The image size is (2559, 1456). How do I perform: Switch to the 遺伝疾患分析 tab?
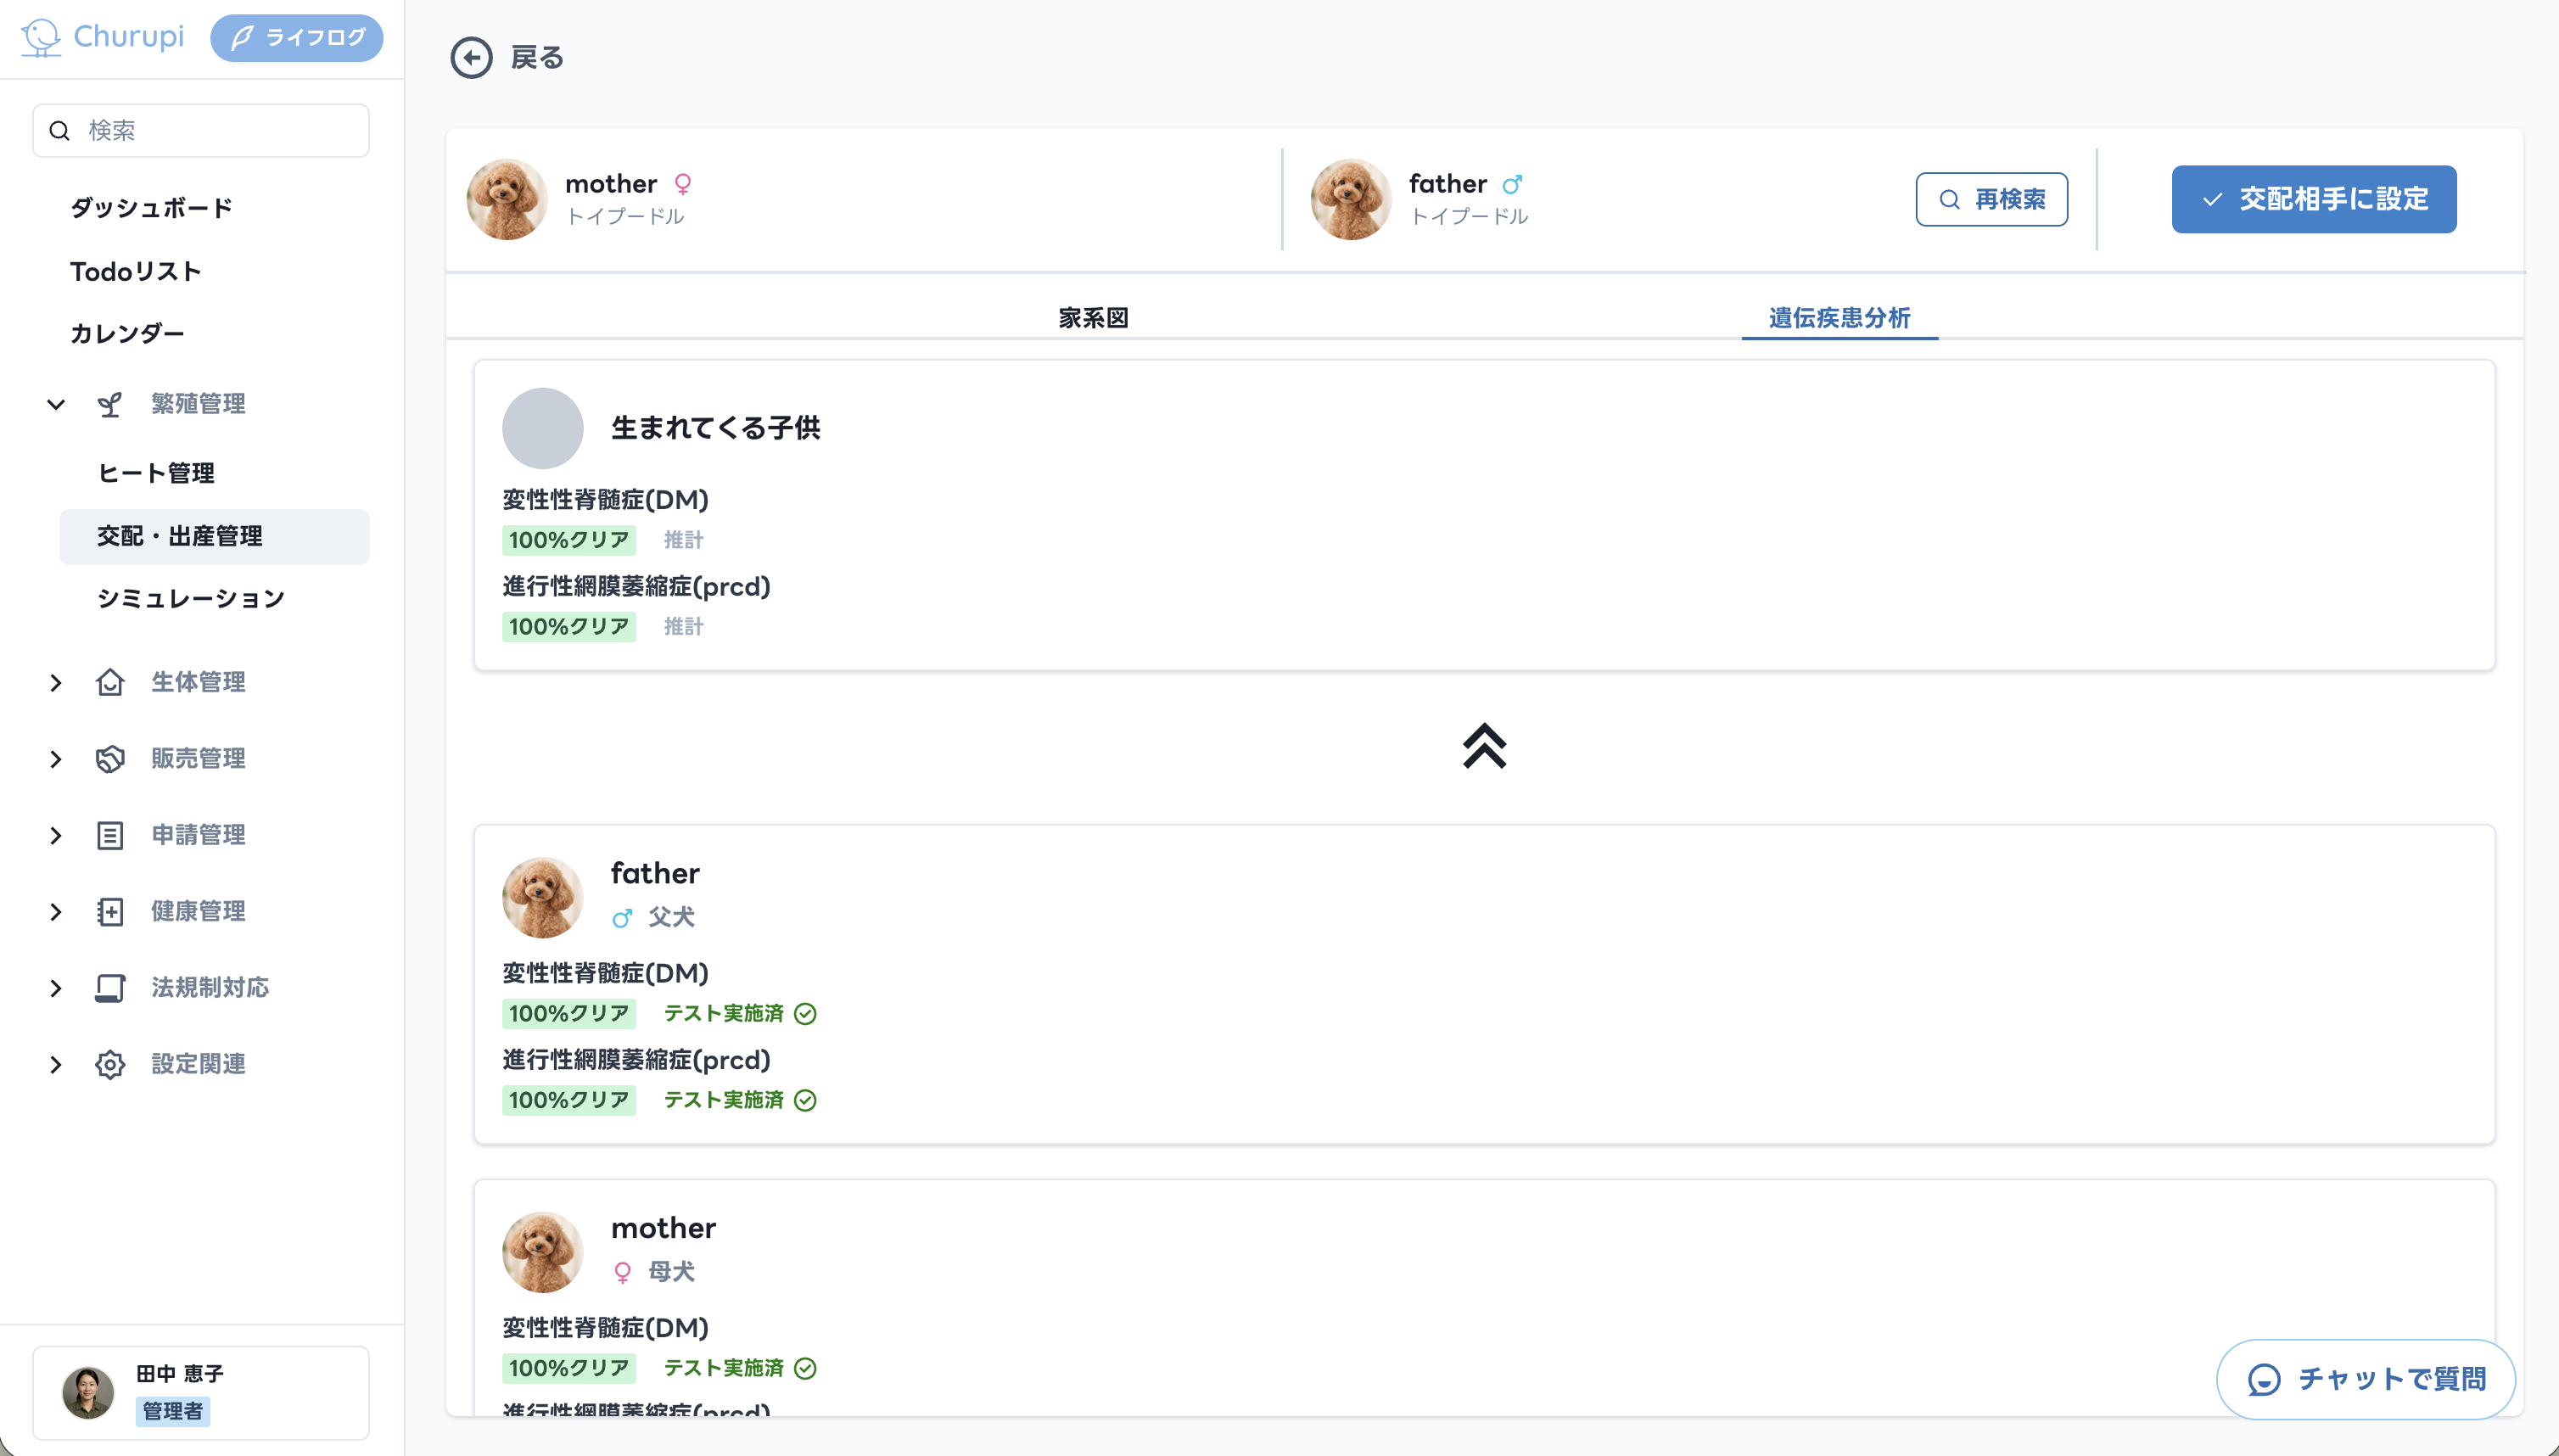1839,318
